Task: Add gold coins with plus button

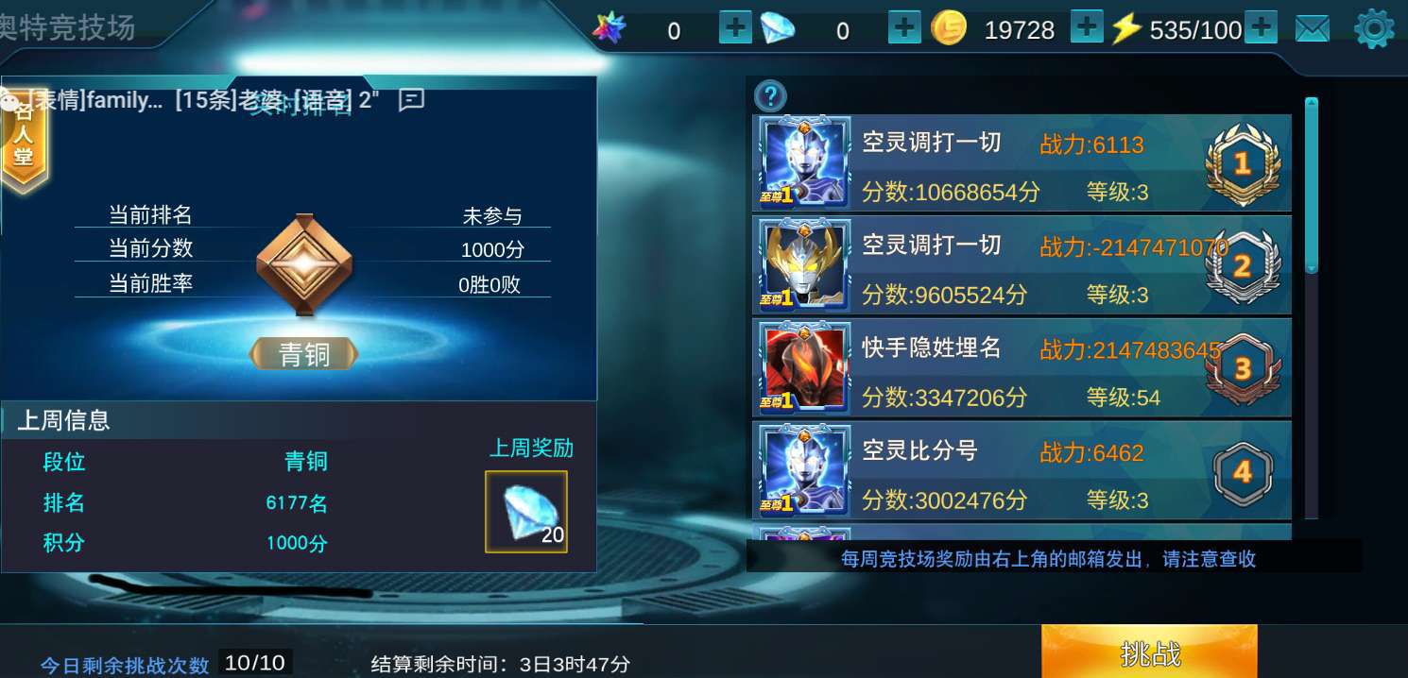Action: 1087,27
